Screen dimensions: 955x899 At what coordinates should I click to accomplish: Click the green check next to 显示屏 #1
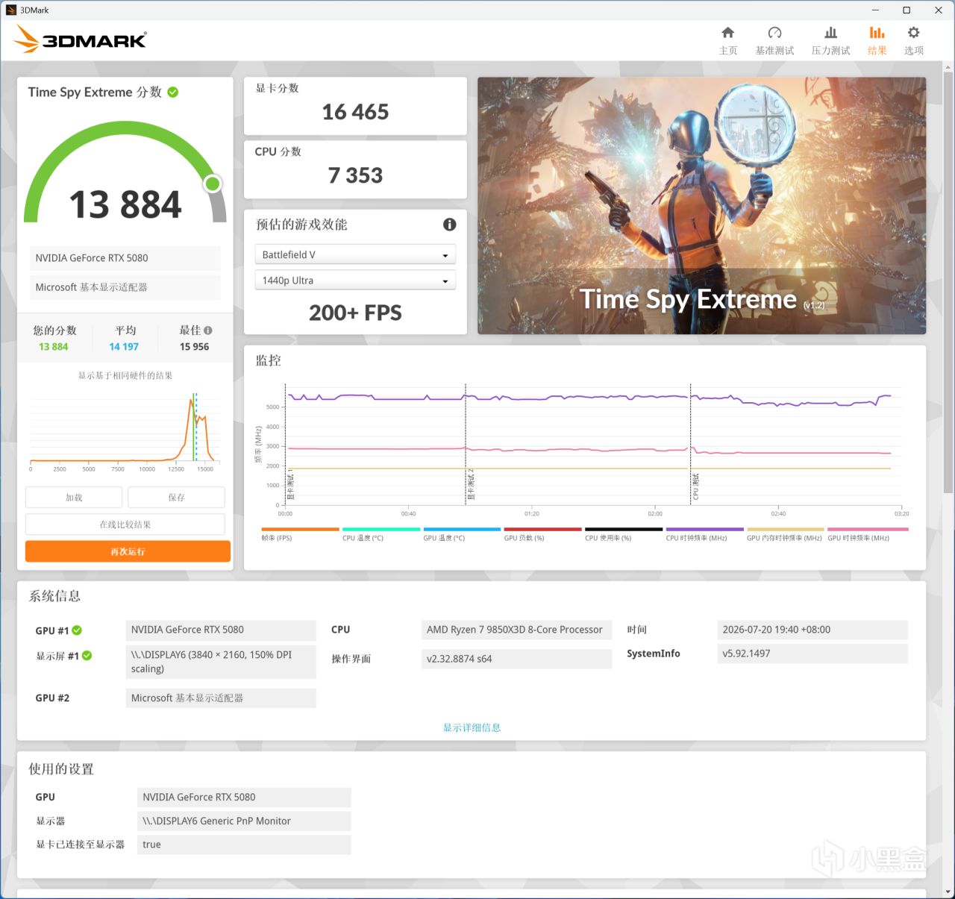[x=87, y=656]
